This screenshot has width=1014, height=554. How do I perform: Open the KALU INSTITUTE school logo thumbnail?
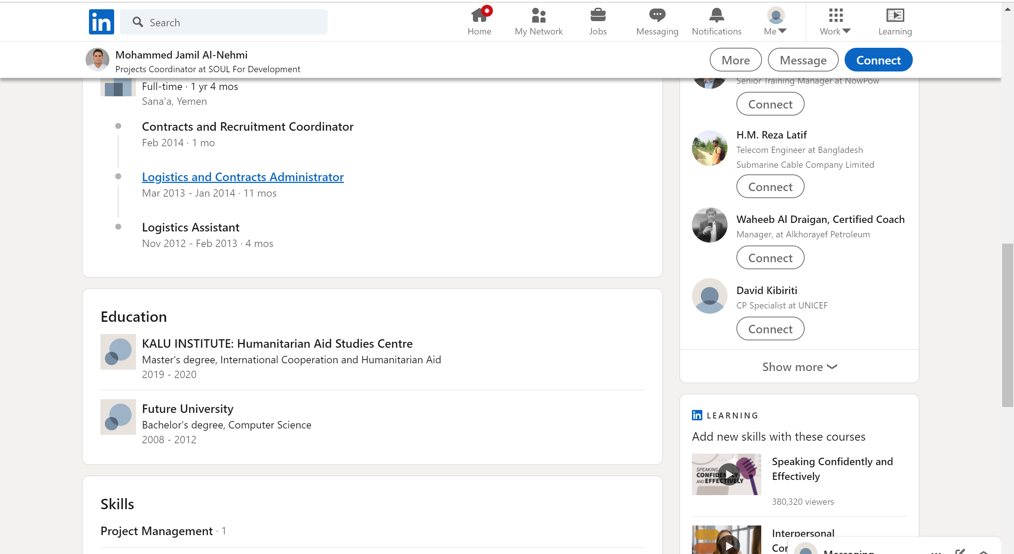click(x=118, y=351)
